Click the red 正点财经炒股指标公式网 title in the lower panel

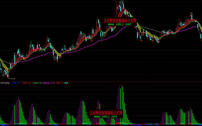point(106,113)
